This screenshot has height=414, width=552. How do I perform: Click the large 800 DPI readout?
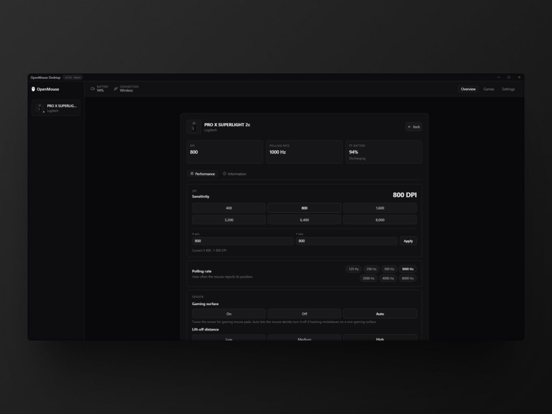click(404, 195)
